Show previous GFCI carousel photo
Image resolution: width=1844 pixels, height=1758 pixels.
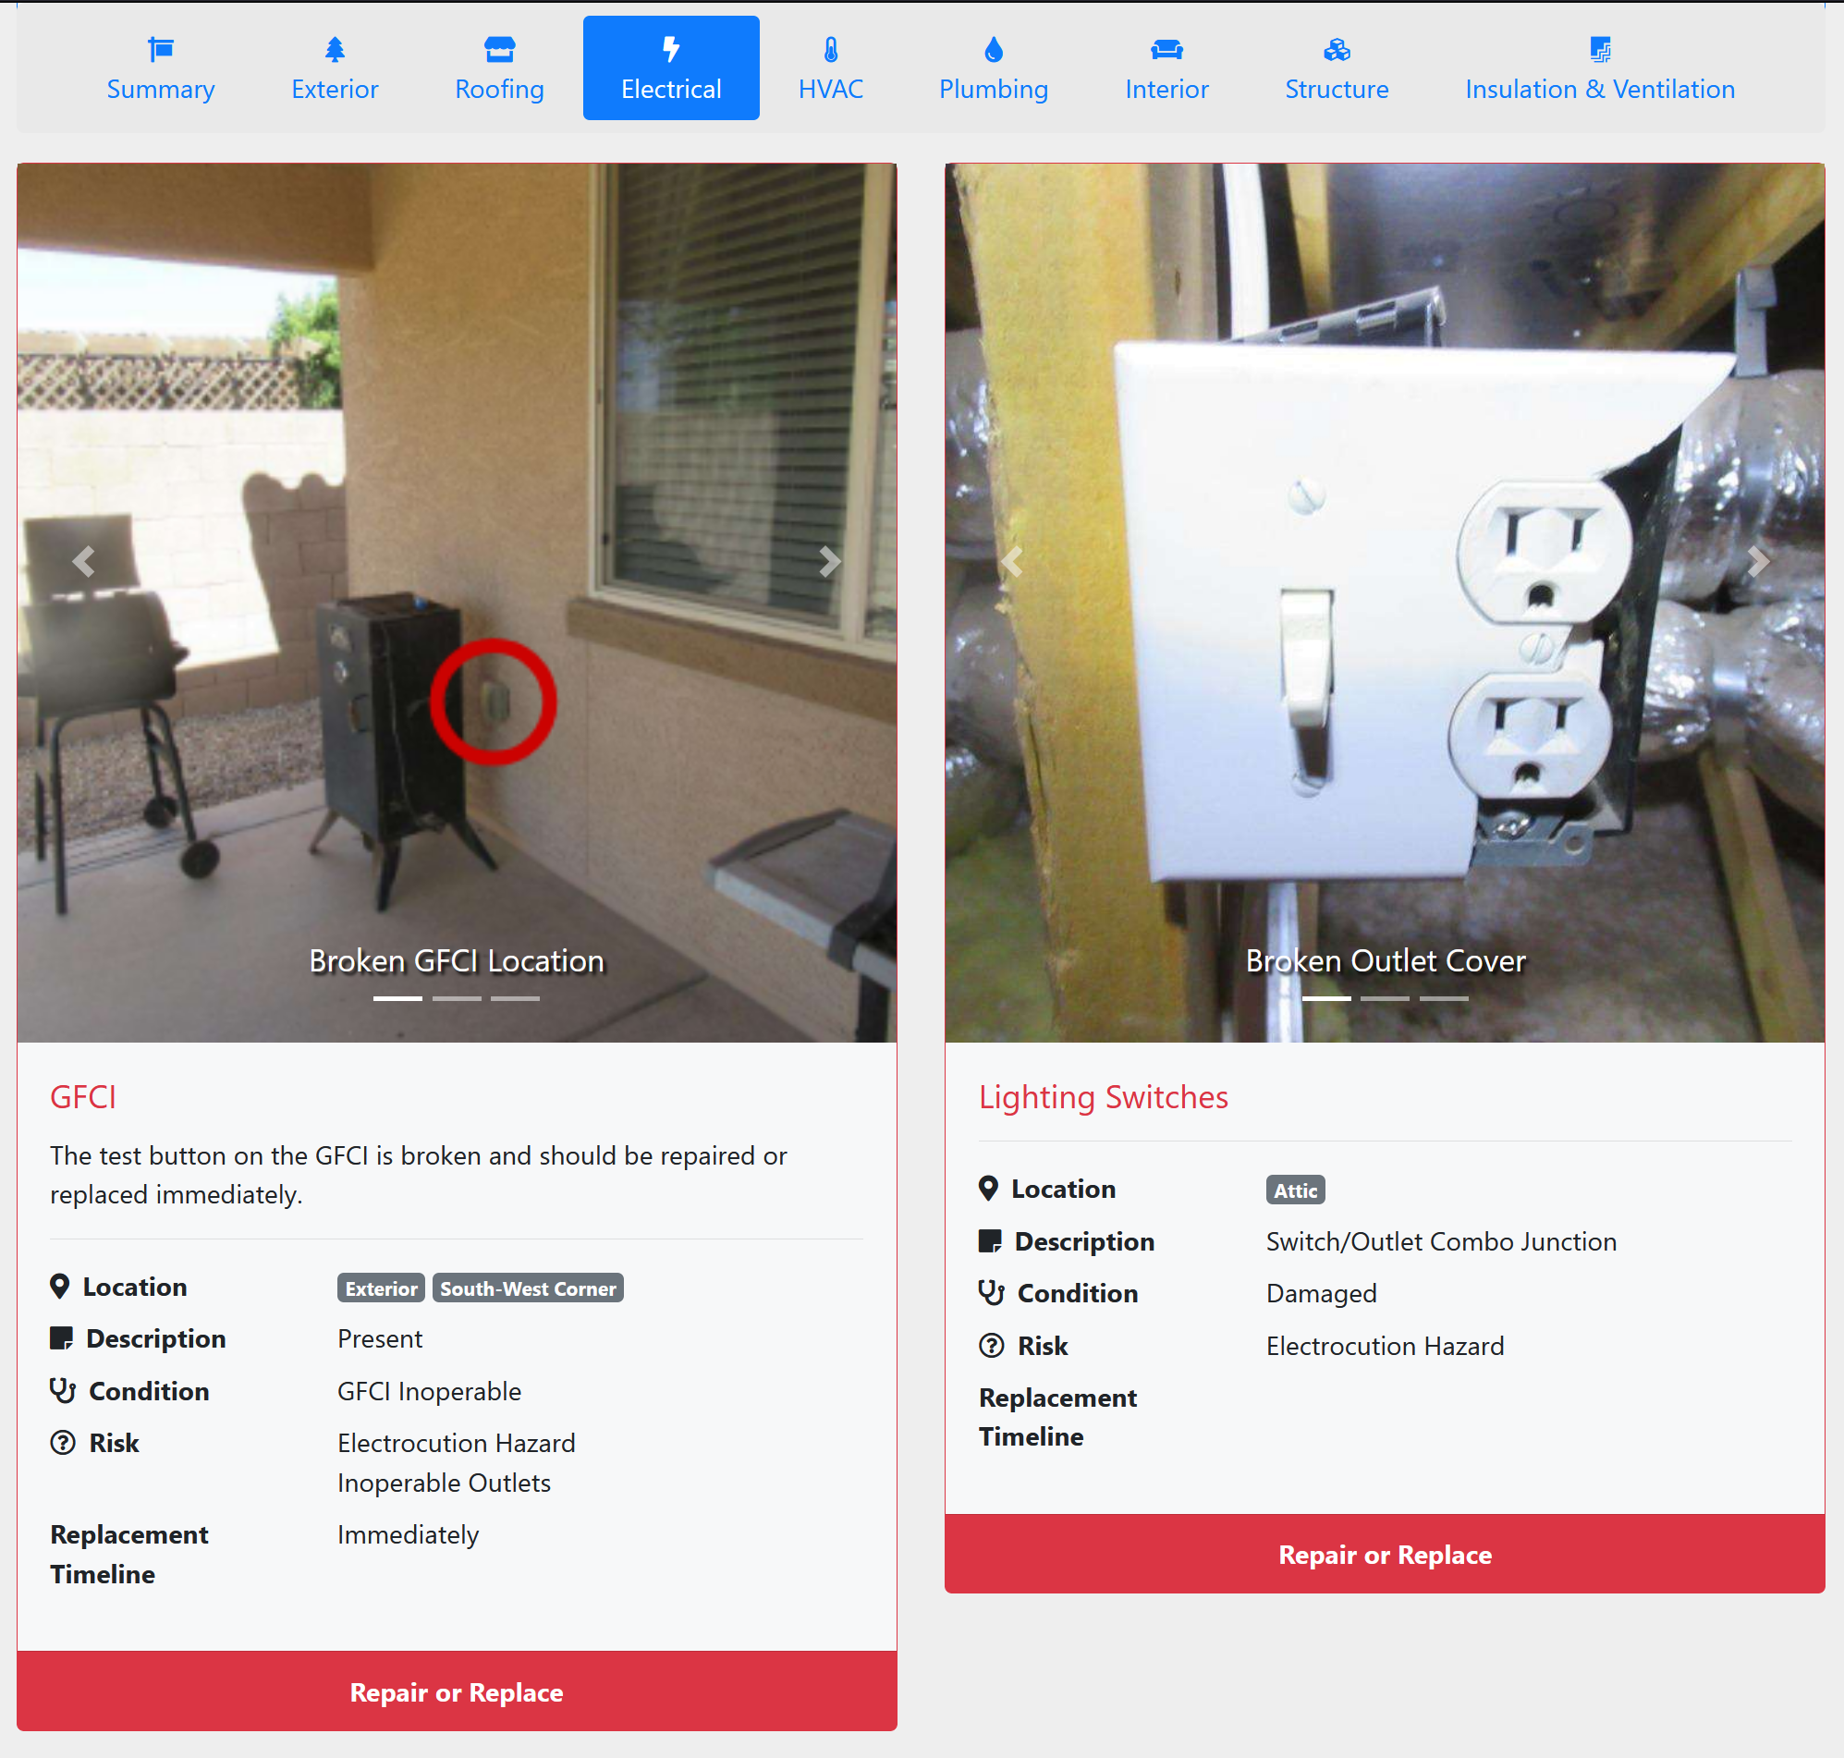pyautogui.click(x=84, y=561)
